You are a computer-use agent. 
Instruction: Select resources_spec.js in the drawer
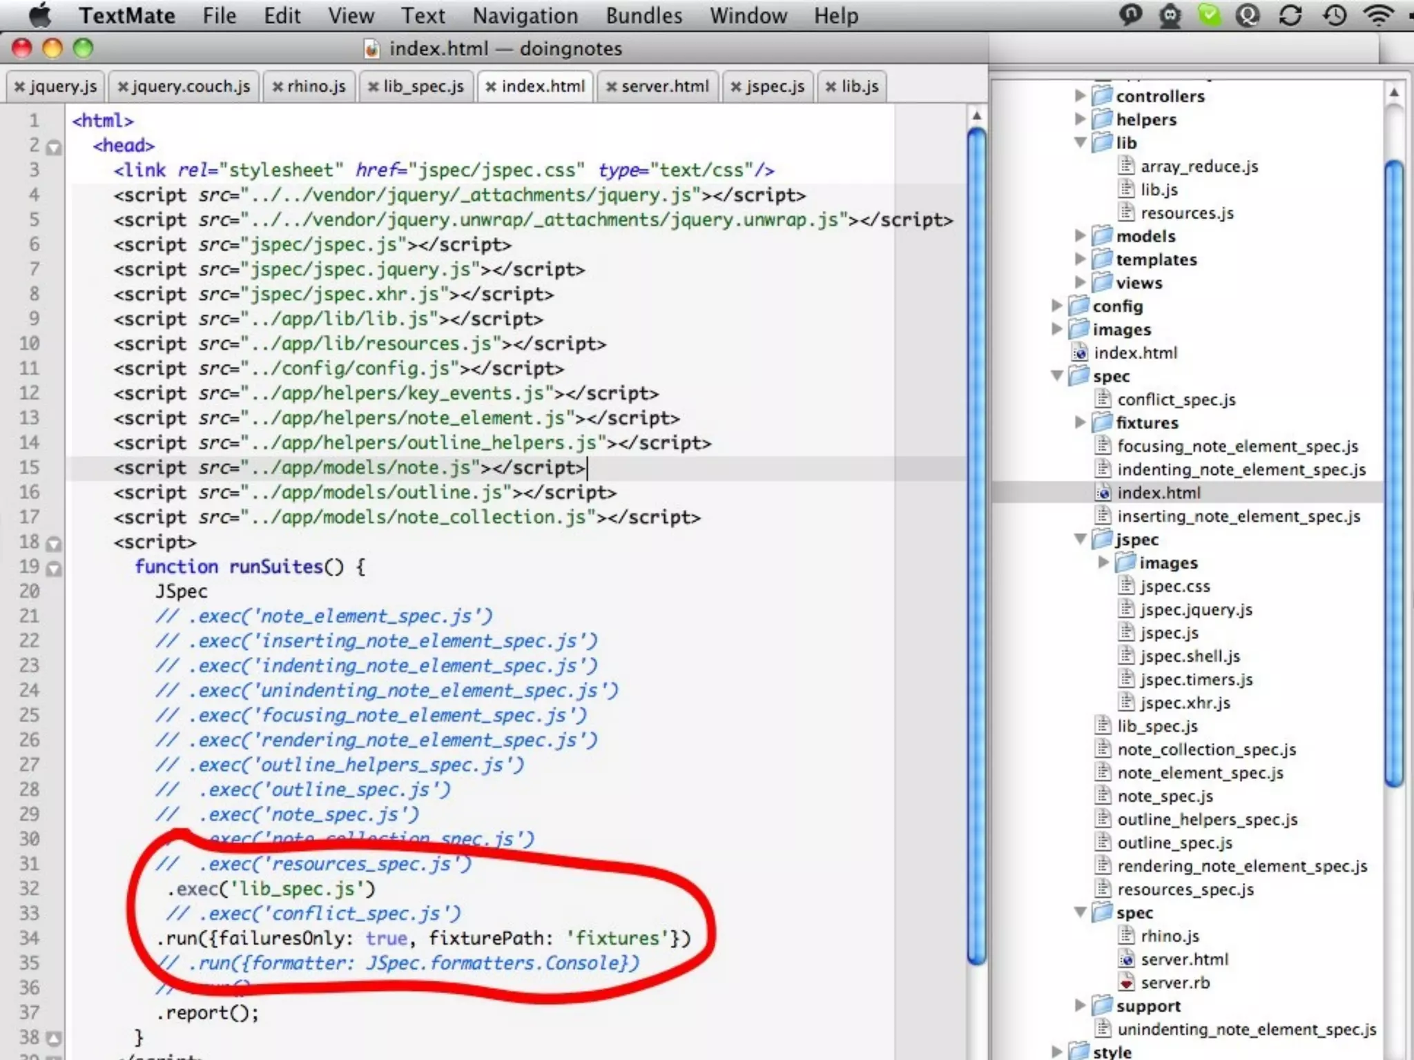(1185, 890)
